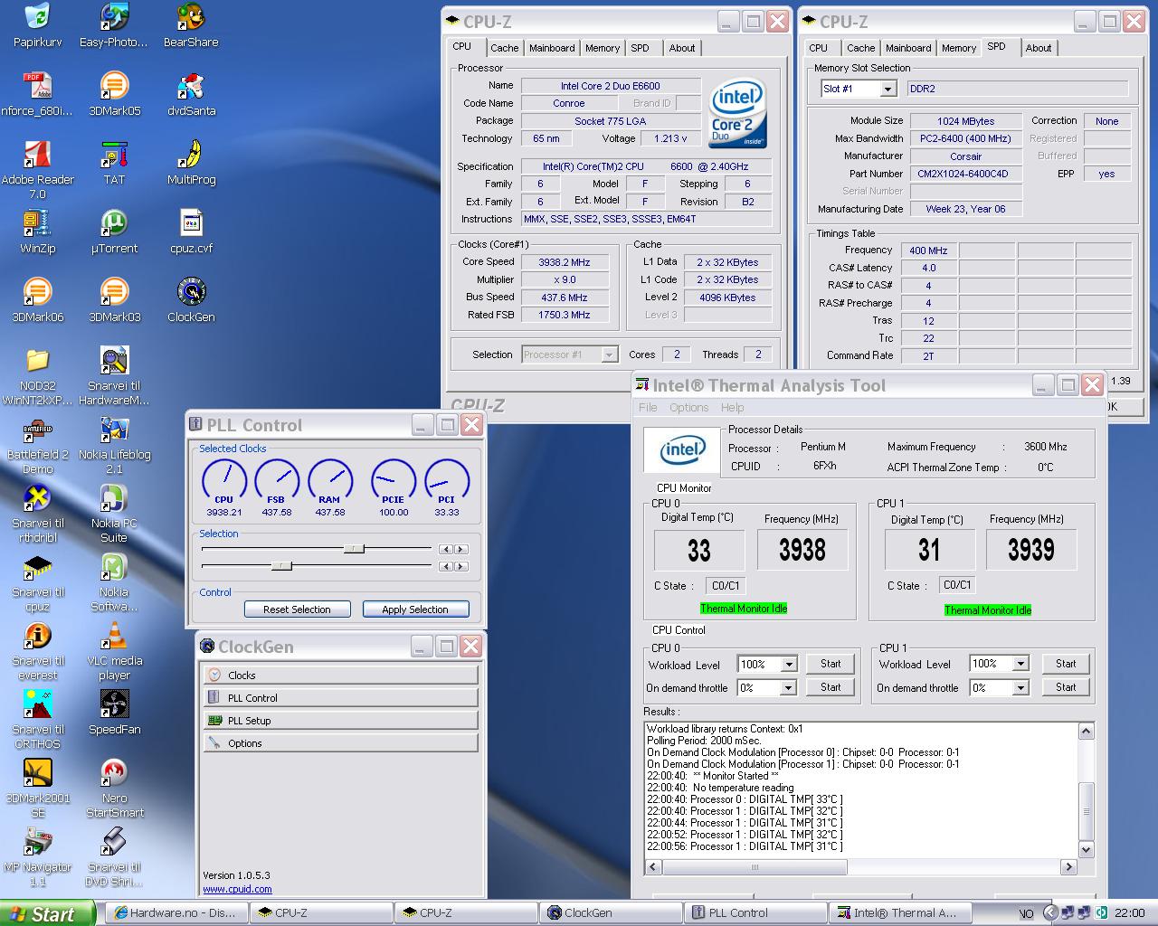Click Apply Selection in PLL Control
Viewport: 1158px width, 926px height.
[415, 609]
